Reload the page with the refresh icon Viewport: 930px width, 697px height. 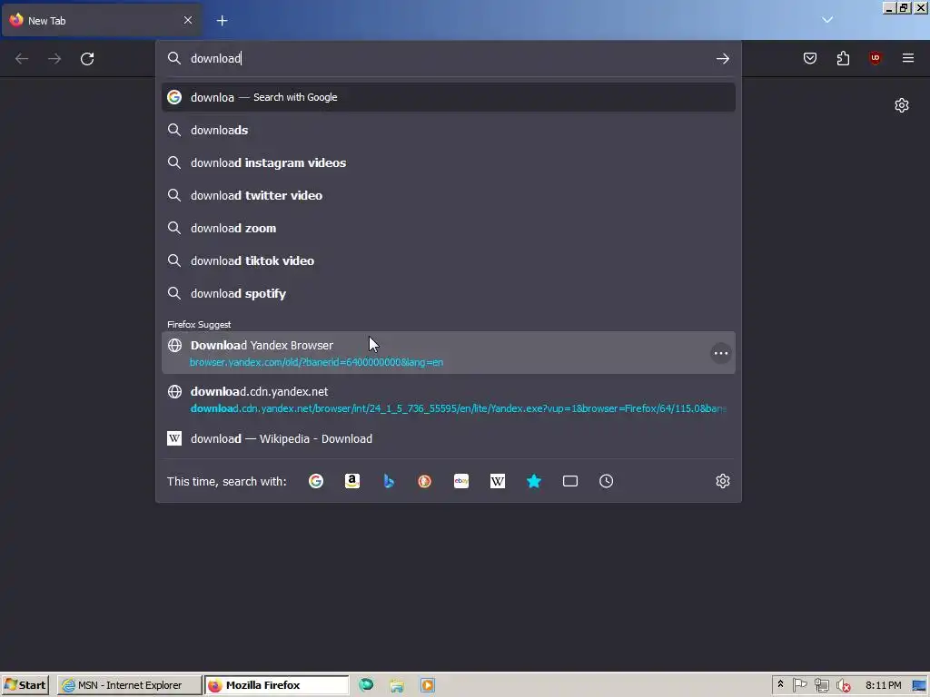[87, 59]
